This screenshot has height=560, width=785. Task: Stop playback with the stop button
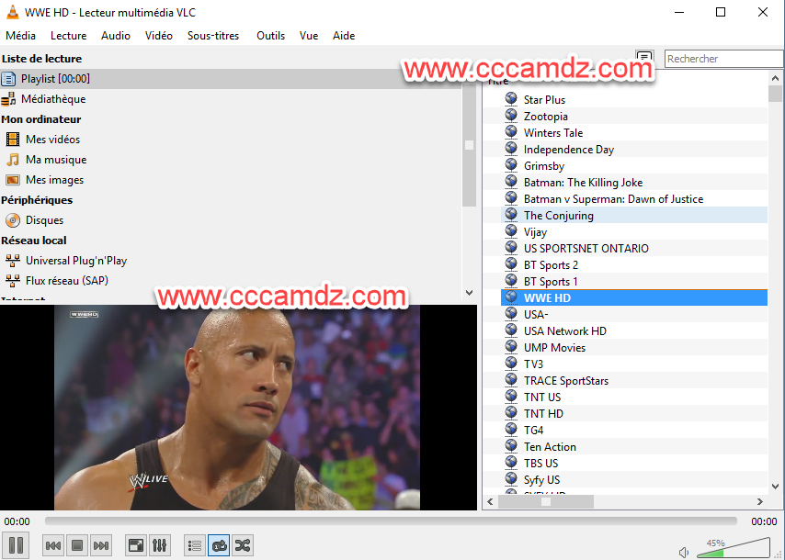tap(77, 545)
